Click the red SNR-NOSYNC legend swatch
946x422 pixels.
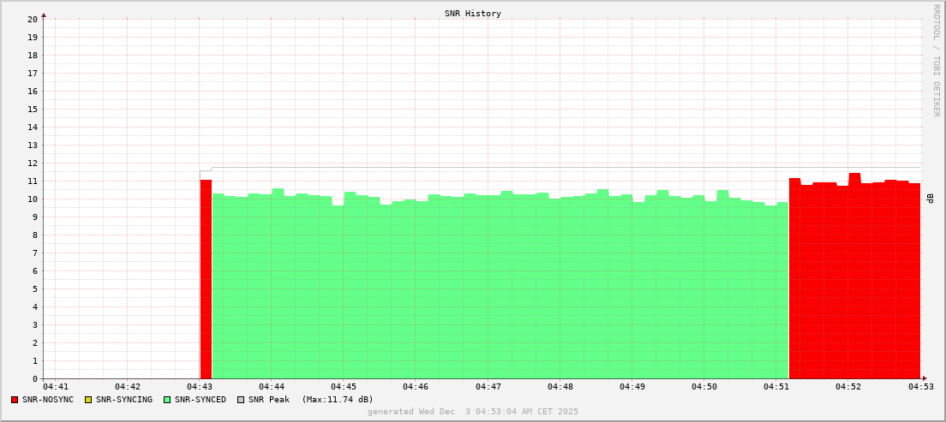[x=15, y=400]
